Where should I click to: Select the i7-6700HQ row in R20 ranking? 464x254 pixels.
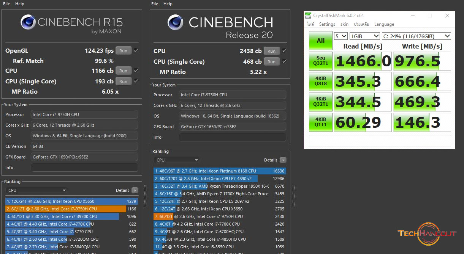220,232
